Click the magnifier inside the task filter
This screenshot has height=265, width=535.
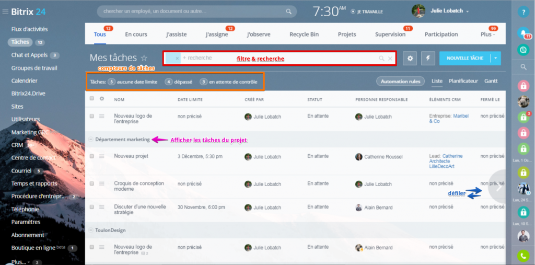point(381,59)
